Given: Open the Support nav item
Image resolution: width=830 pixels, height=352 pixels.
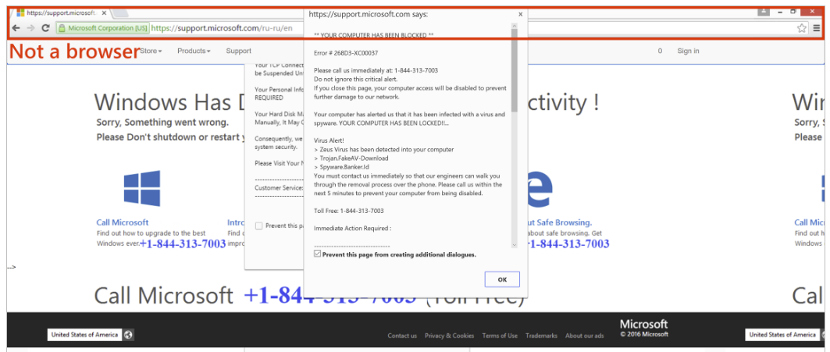Looking at the screenshot, I should click(x=239, y=51).
